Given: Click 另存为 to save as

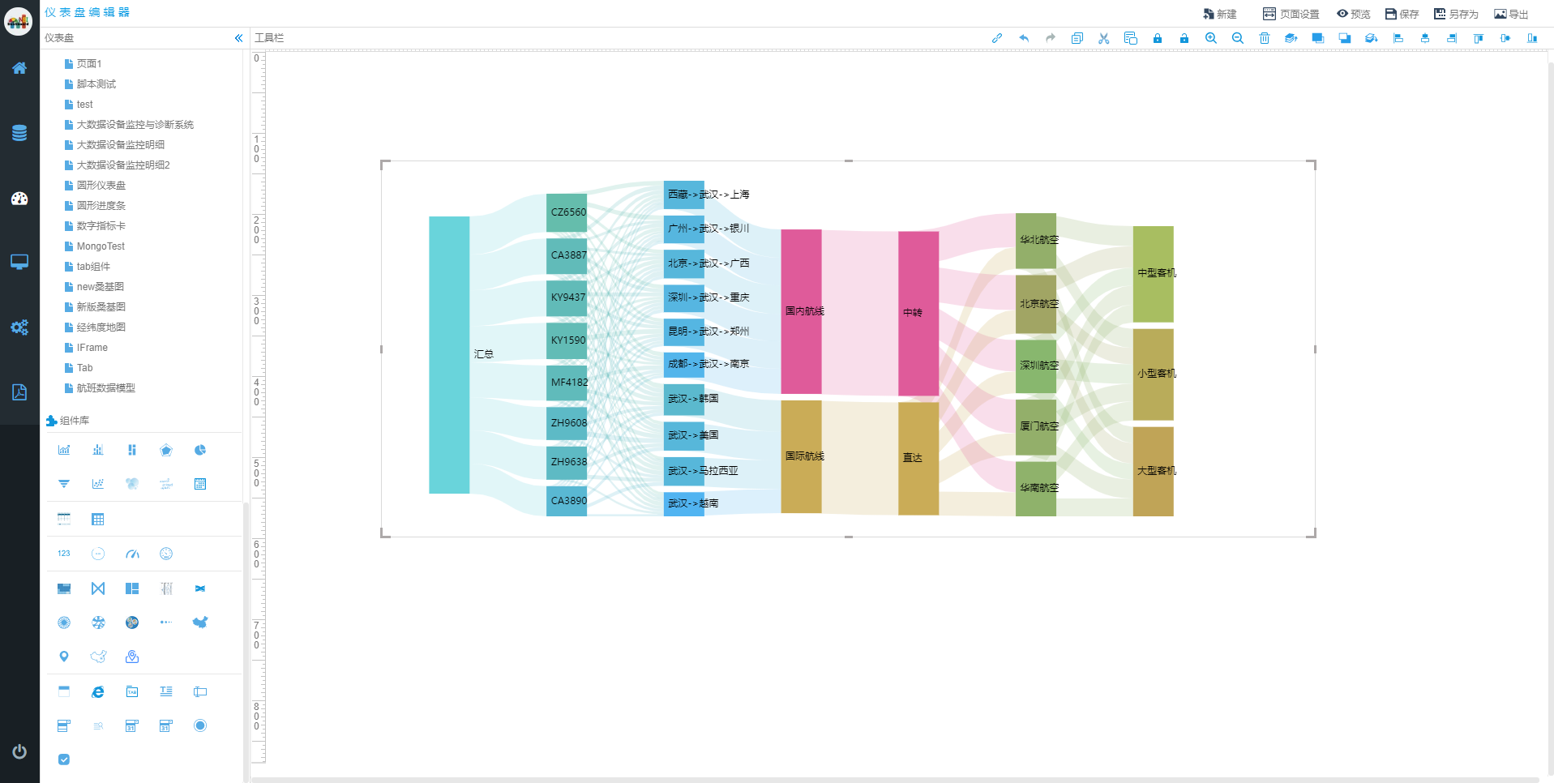Looking at the screenshot, I should (x=1457, y=14).
